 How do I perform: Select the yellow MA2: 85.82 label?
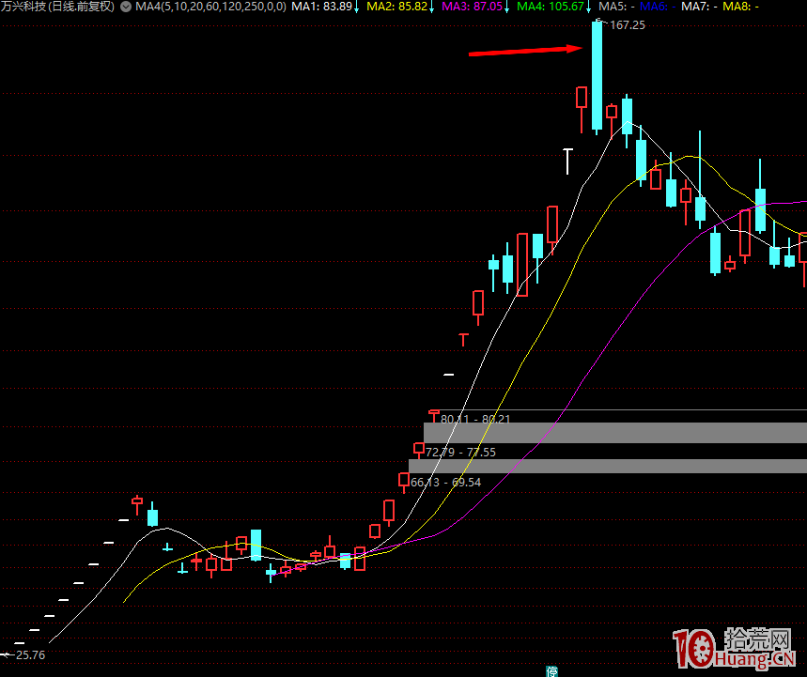(396, 7)
